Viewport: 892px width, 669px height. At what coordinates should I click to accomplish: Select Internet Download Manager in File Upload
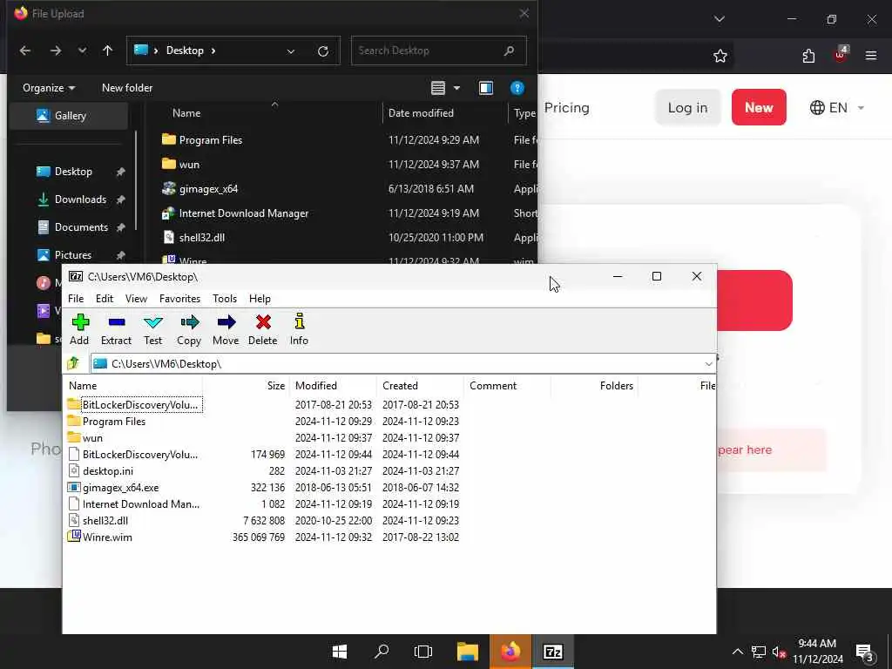tap(244, 213)
